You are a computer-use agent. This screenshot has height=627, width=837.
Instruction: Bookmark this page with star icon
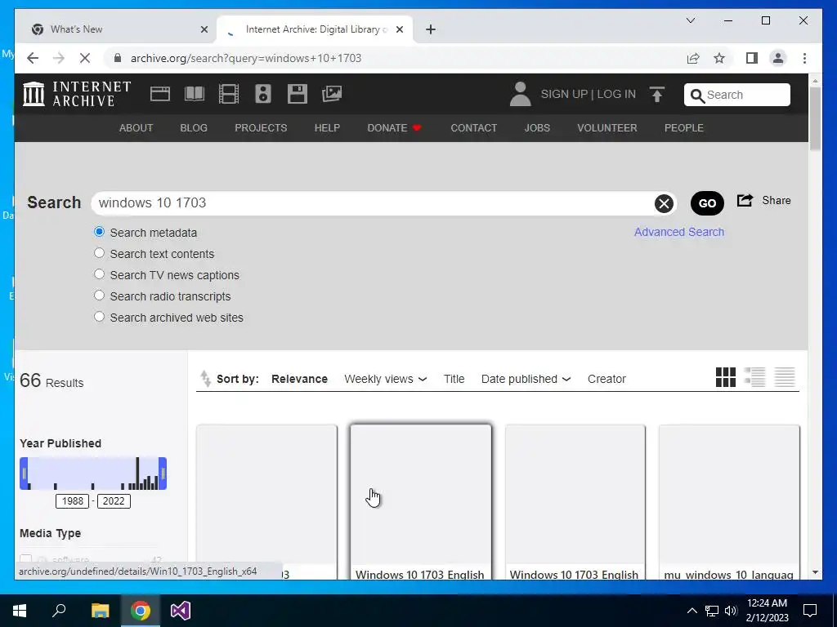click(719, 58)
